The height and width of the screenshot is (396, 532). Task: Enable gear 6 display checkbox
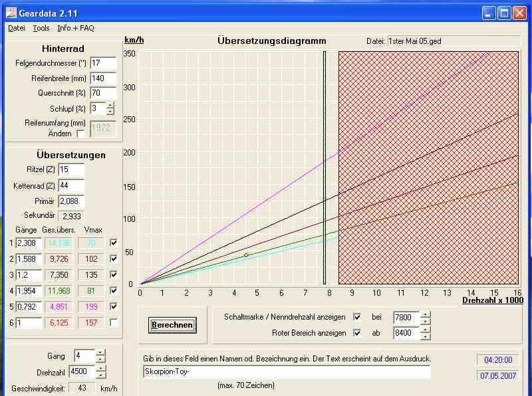tap(114, 322)
